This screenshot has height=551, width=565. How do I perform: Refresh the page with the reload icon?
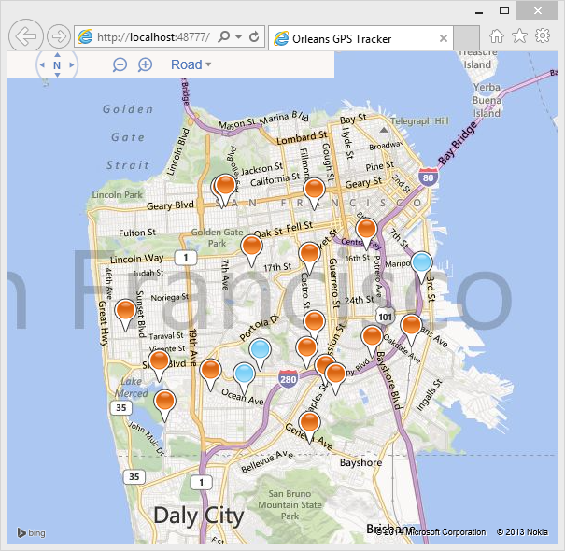[254, 36]
